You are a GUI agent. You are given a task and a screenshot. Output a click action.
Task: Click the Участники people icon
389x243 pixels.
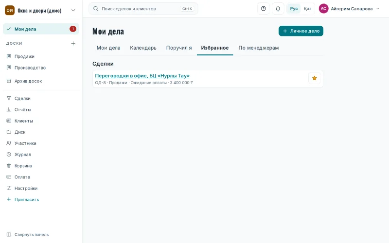(9, 143)
